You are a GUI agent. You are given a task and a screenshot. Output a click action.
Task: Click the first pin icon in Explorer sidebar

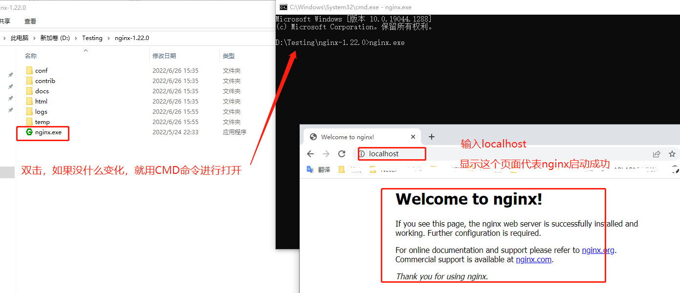[x=10, y=75]
